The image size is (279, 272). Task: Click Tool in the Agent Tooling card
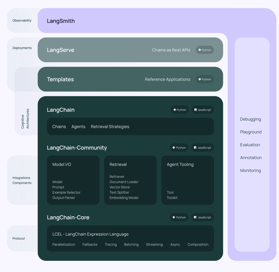[x=170, y=192]
